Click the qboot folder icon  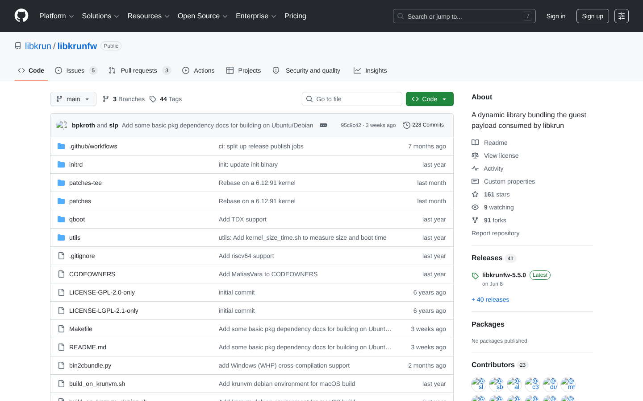(61, 219)
